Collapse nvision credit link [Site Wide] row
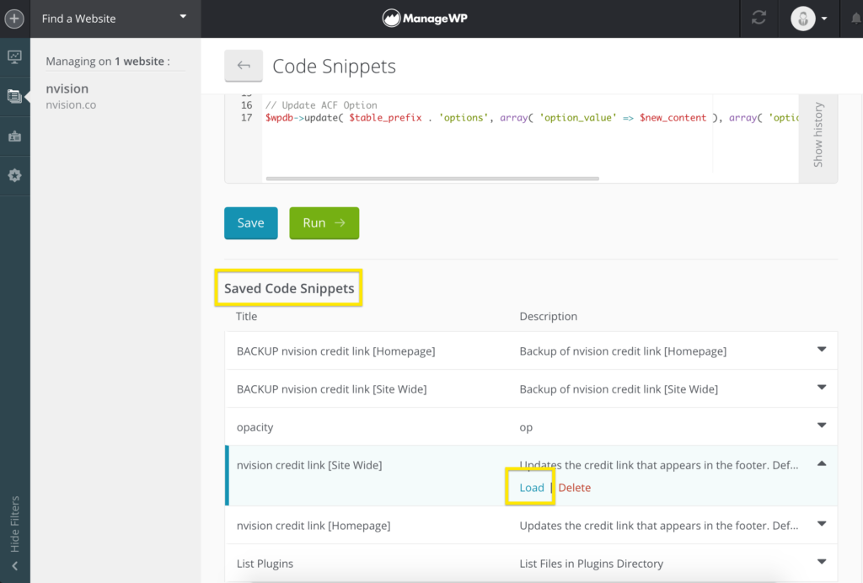Viewport: 863px width, 583px height. tap(822, 463)
